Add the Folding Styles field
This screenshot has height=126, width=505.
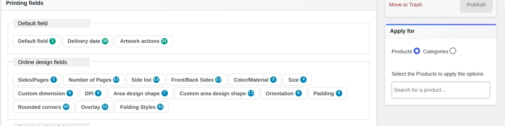[142, 107]
